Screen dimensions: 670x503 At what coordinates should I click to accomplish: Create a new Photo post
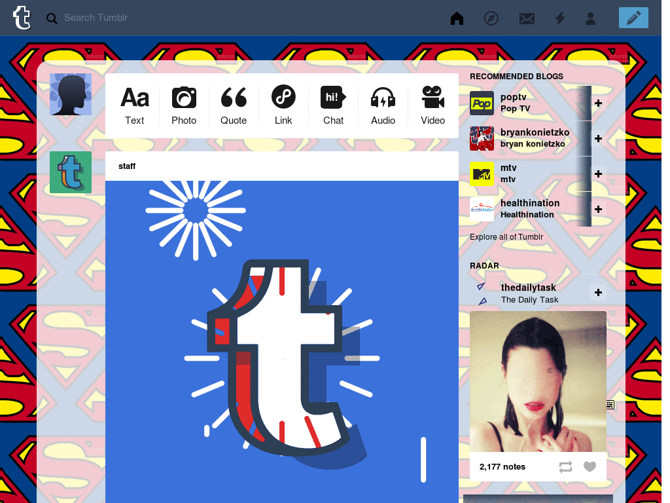[184, 105]
